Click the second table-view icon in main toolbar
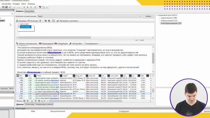This screenshot has height=118, width=210. point(7,7)
